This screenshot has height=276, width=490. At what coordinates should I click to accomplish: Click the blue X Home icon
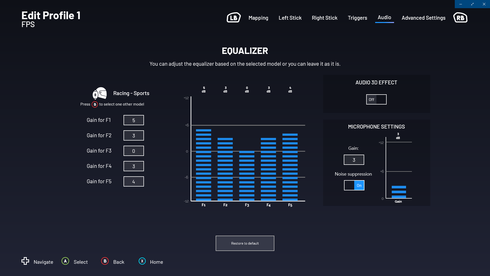[142, 261]
